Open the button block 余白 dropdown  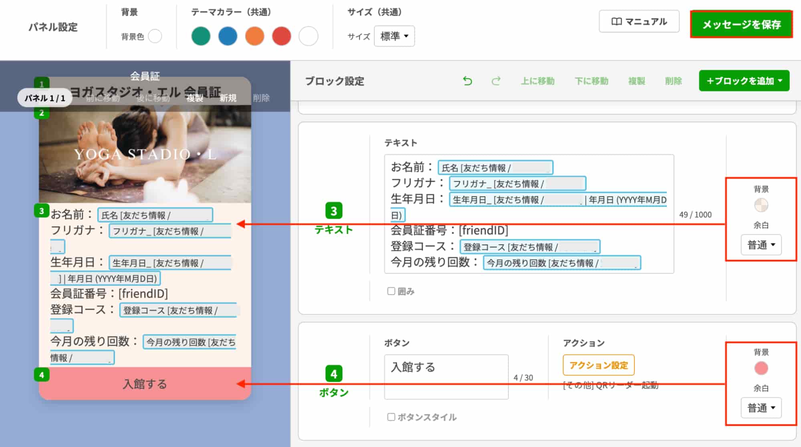pyautogui.click(x=761, y=407)
